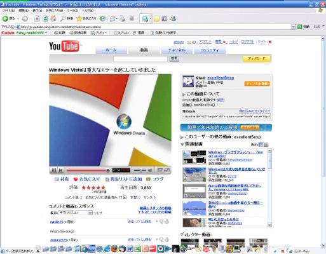The image size is (326, 254).
Task: Click the Canon Print (印刷) button
Action: coord(59,33)
